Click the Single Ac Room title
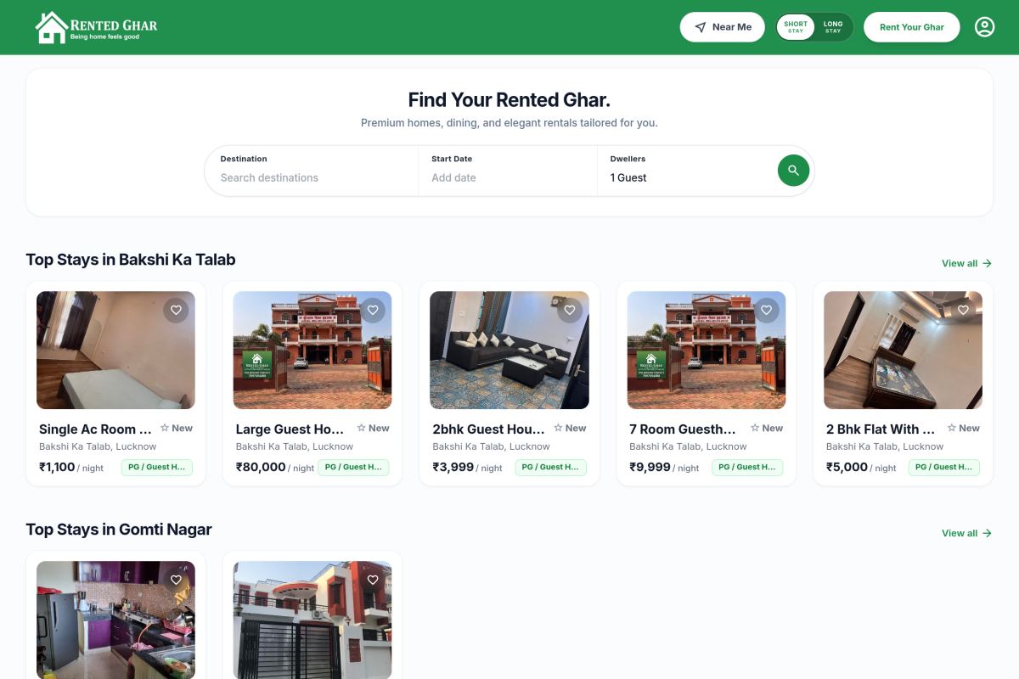The height and width of the screenshot is (679, 1019). (x=96, y=429)
